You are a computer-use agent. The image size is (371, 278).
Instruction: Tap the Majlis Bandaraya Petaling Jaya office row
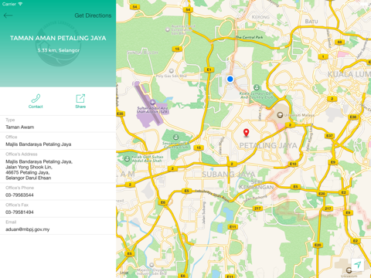[x=58, y=141]
